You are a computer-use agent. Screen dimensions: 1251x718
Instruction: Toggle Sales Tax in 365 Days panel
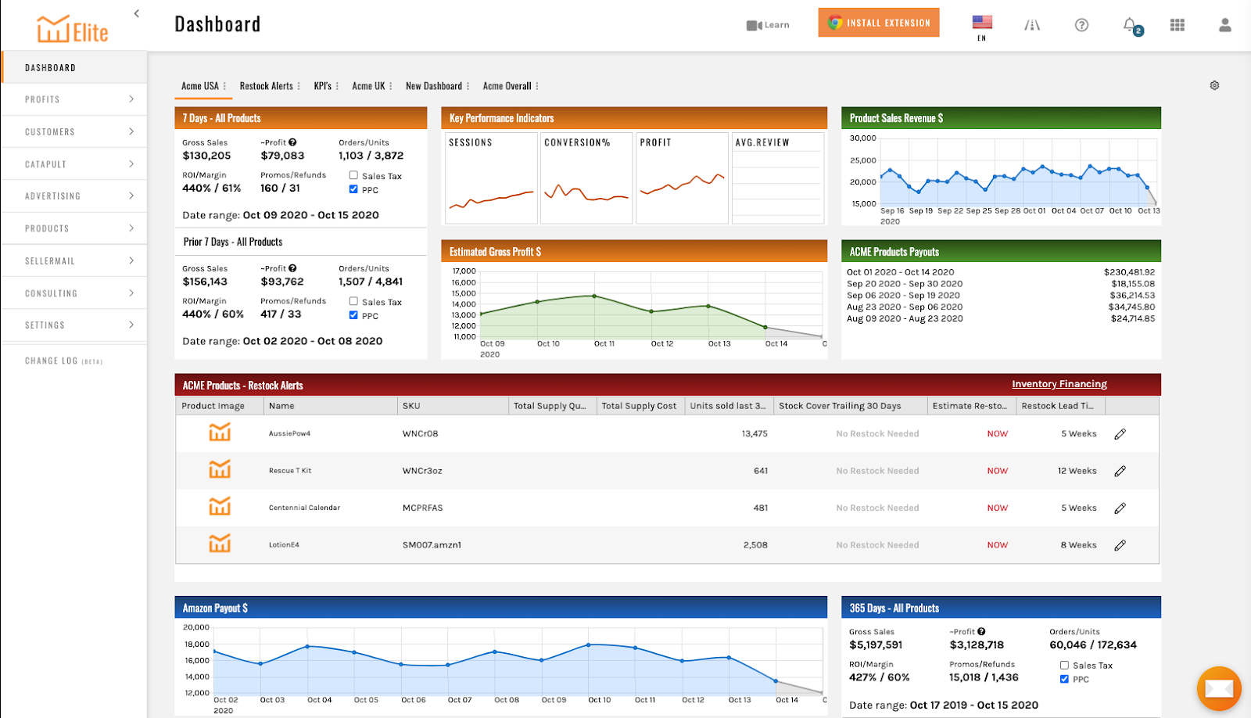(1064, 665)
